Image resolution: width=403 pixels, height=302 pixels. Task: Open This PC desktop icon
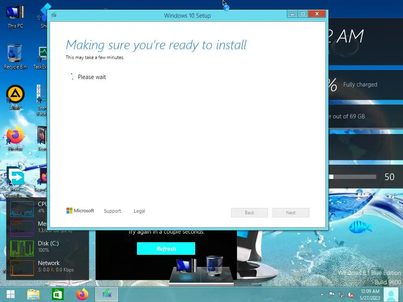(x=15, y=16)
